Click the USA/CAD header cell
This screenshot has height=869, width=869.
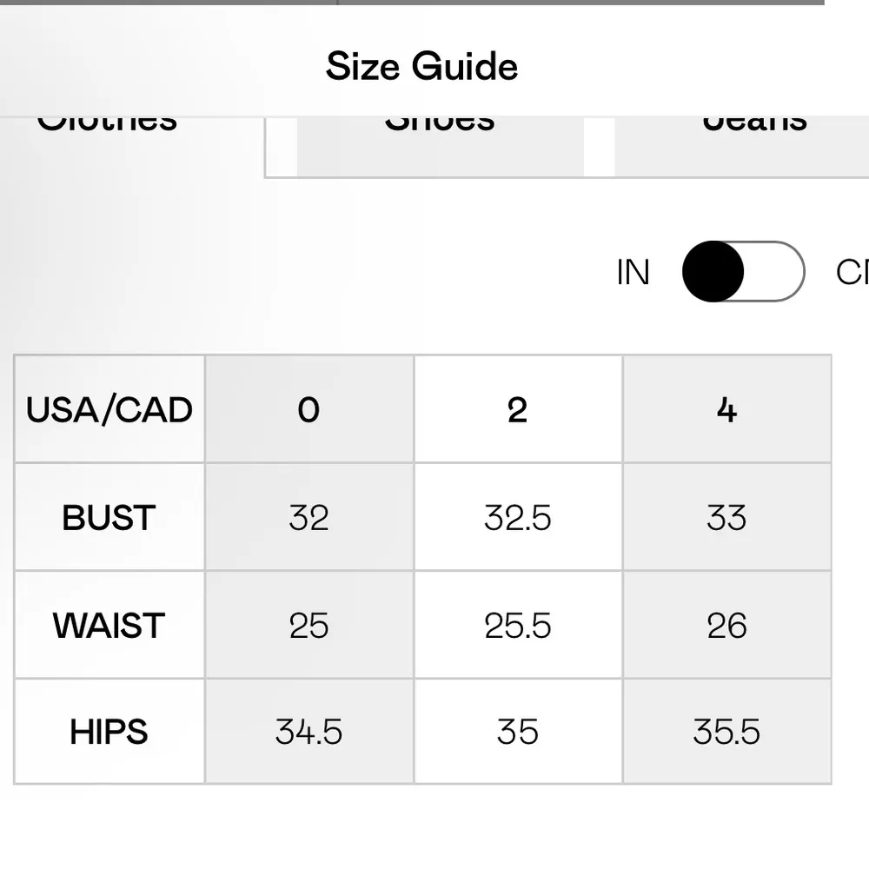tap(109, 409)
